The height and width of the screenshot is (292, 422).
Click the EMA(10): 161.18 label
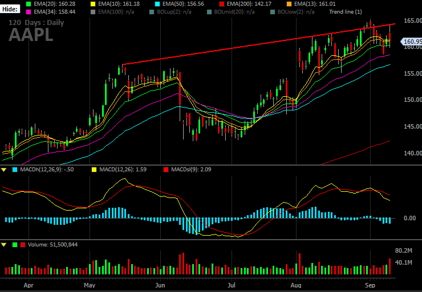pyautogui.click(x=119, y=4)
